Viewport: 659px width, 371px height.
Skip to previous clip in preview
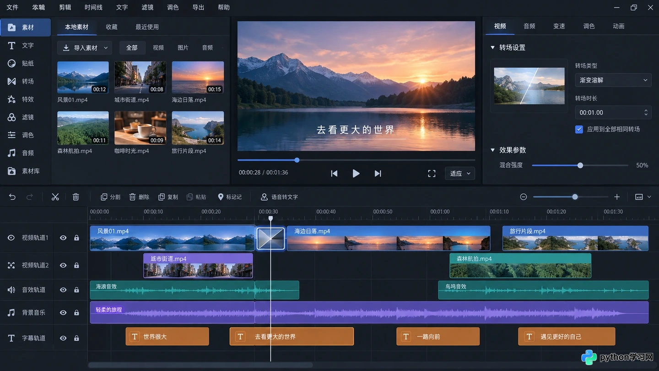334,174
